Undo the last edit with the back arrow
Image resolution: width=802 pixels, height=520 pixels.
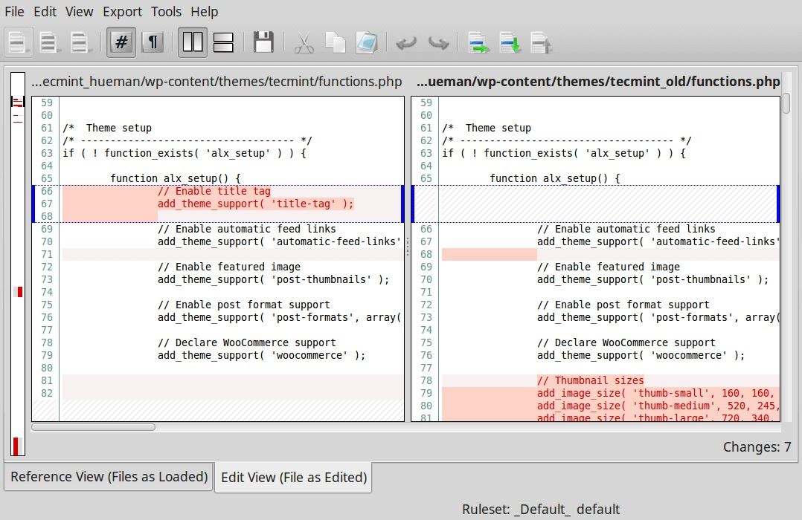tap(405, 42)
